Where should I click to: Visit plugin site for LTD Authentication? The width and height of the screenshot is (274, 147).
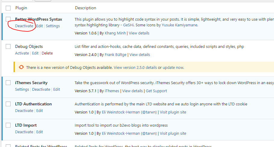pyautogui.click(x=173, y=112)
